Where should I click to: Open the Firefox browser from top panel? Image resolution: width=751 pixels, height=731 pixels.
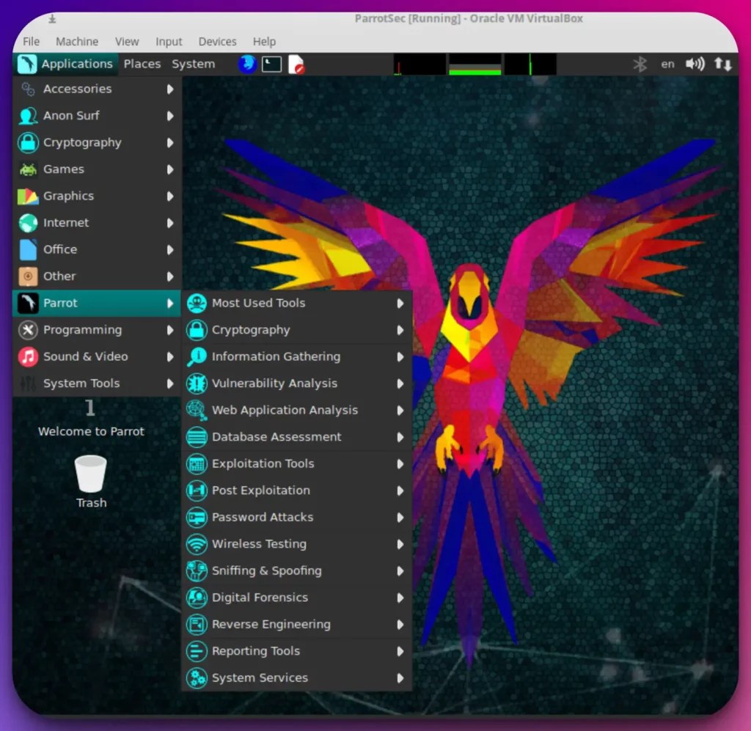point(247,64)
